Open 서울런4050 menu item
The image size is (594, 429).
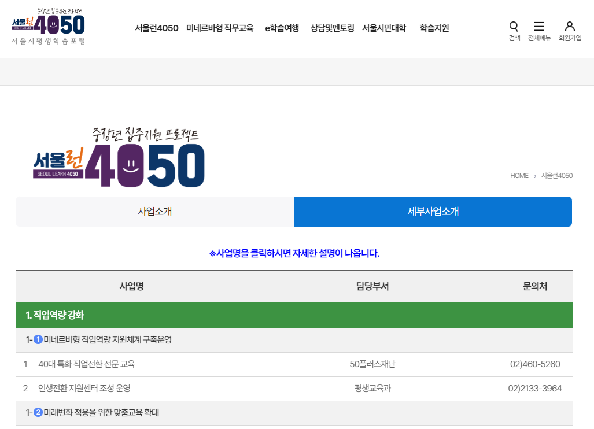(x=157, y=28)
